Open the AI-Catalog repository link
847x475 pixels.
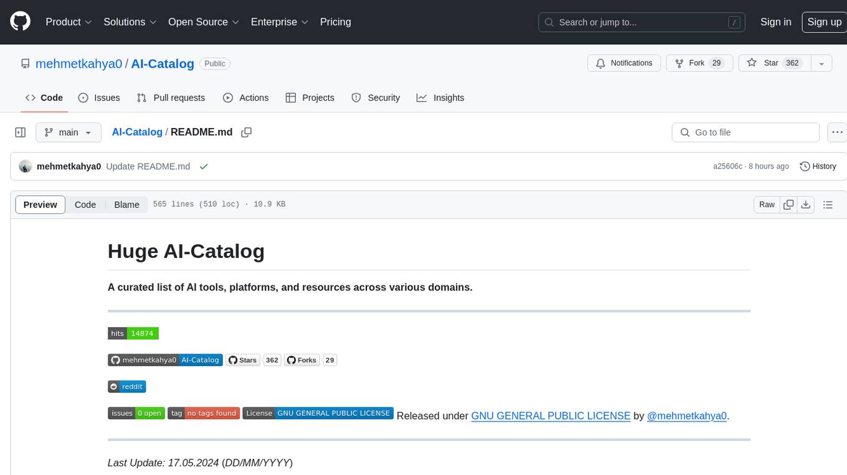[x=163, y=63]
